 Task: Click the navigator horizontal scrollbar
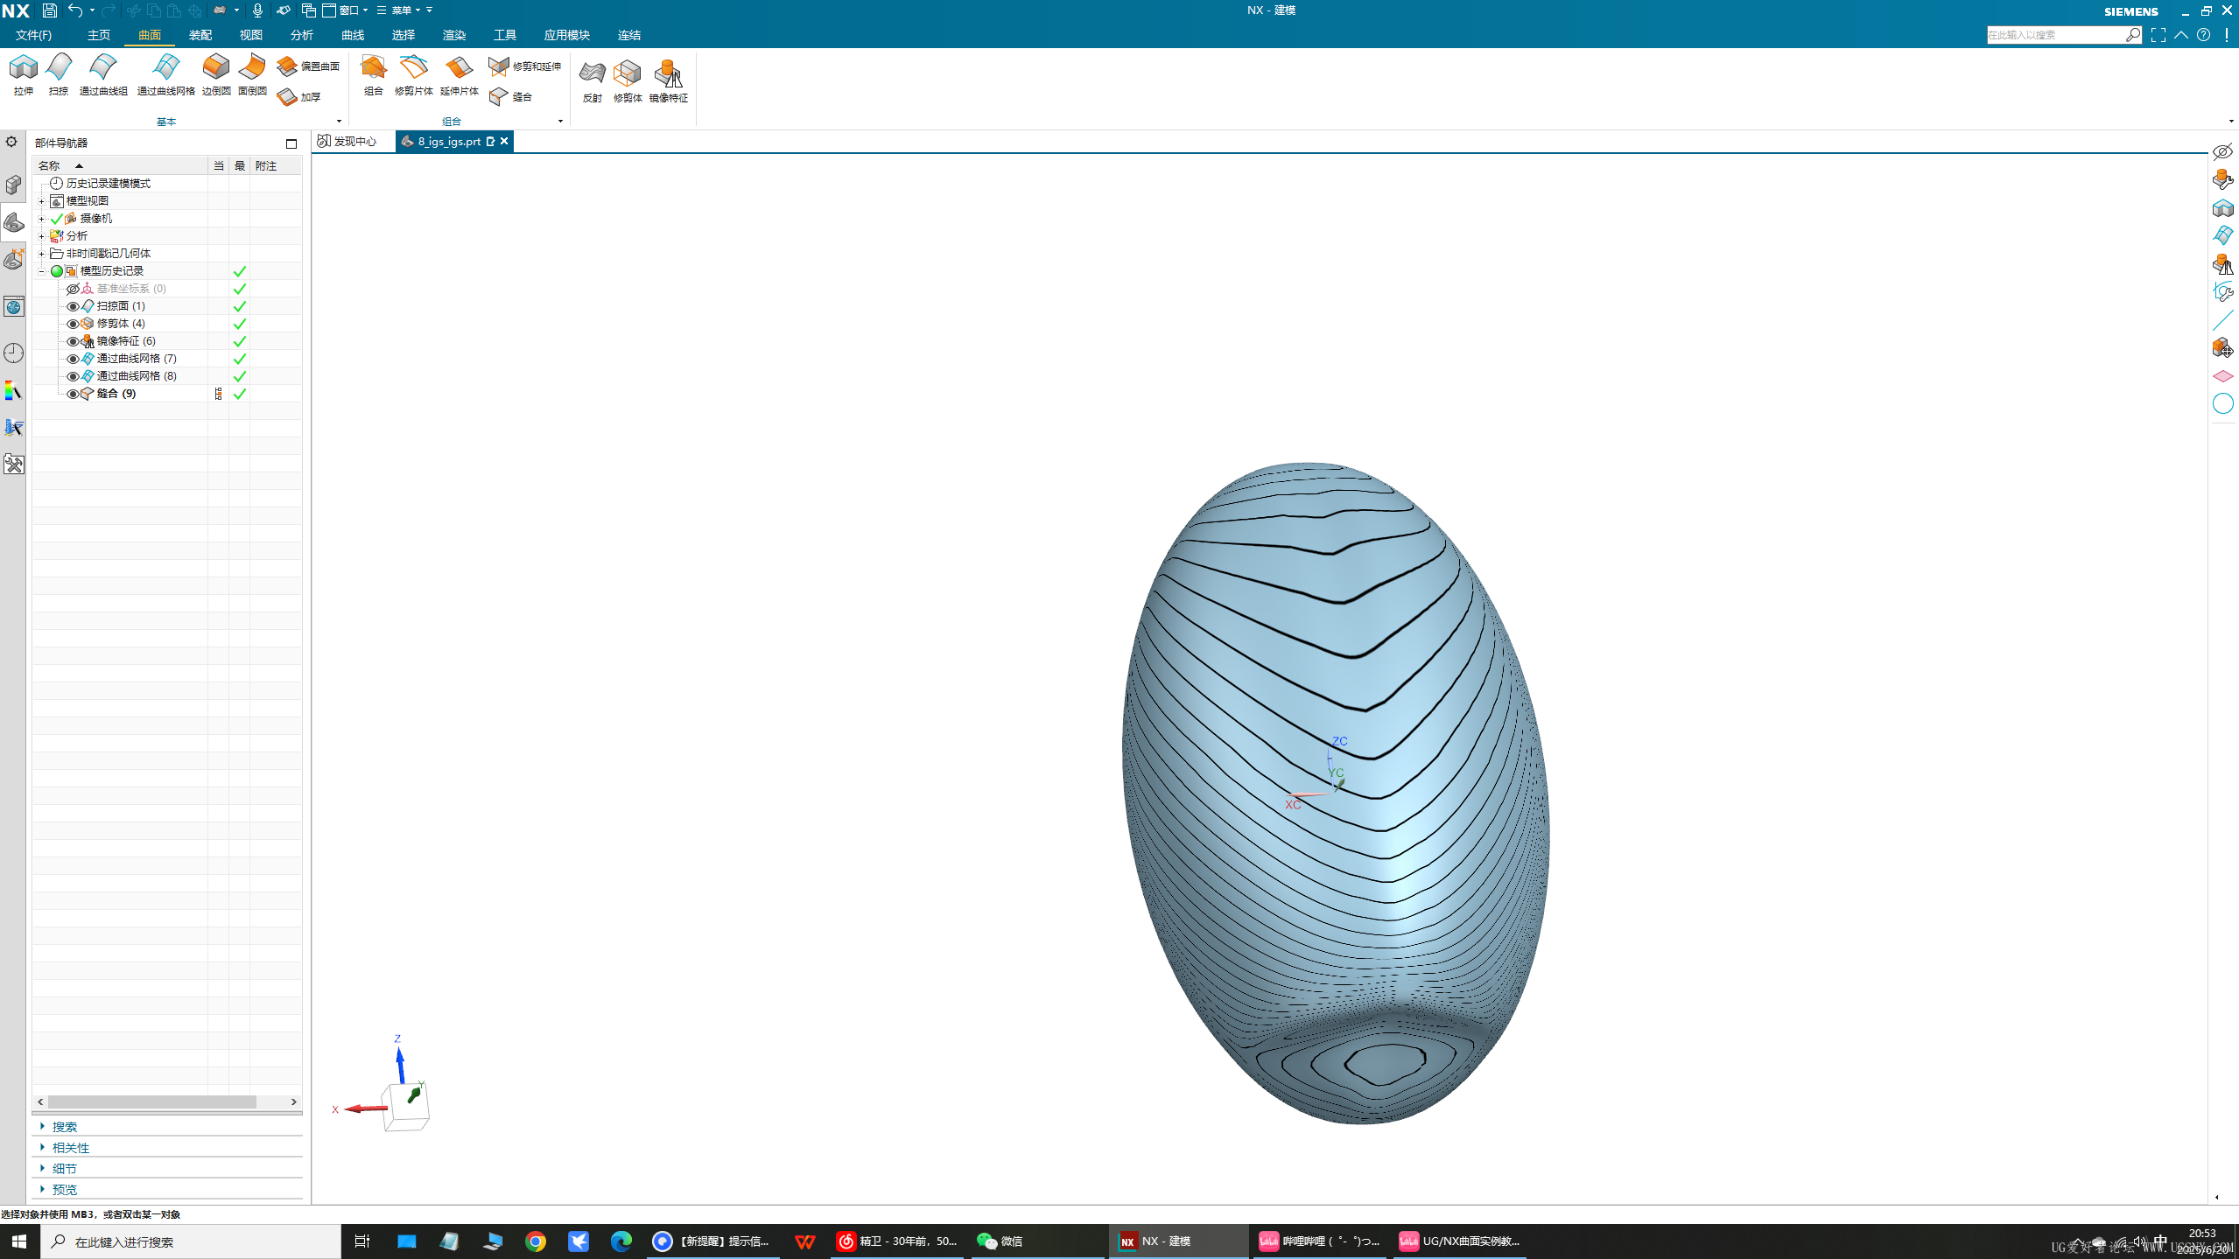click(152, 1102)
